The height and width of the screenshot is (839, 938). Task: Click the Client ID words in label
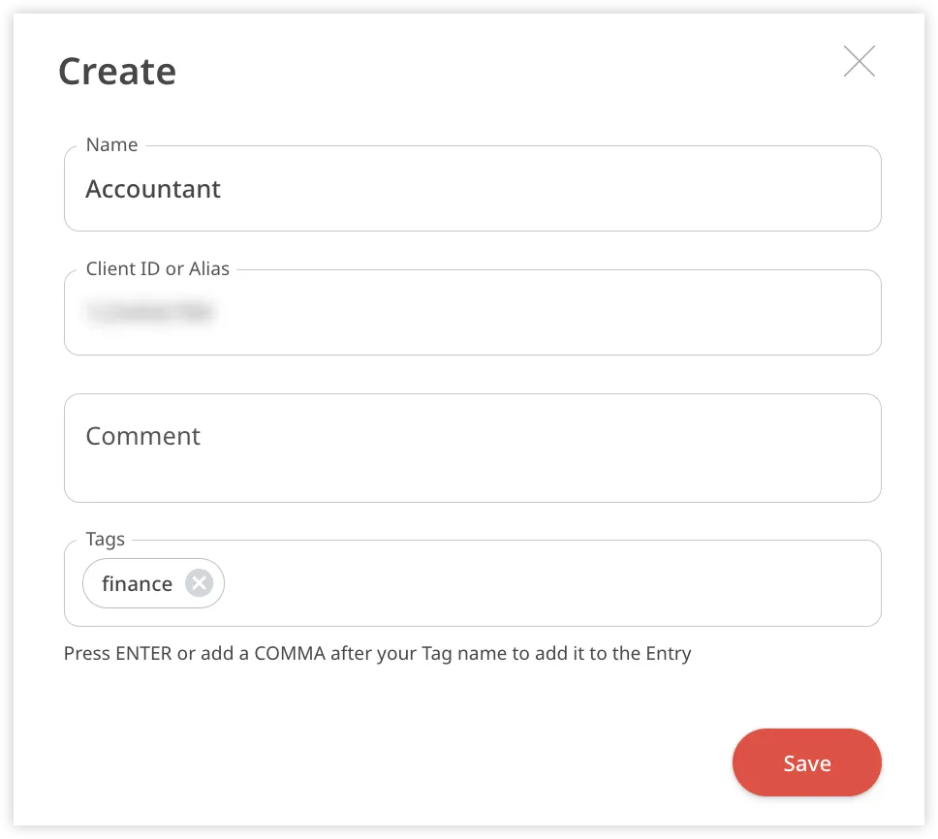(x=123, y=269)
